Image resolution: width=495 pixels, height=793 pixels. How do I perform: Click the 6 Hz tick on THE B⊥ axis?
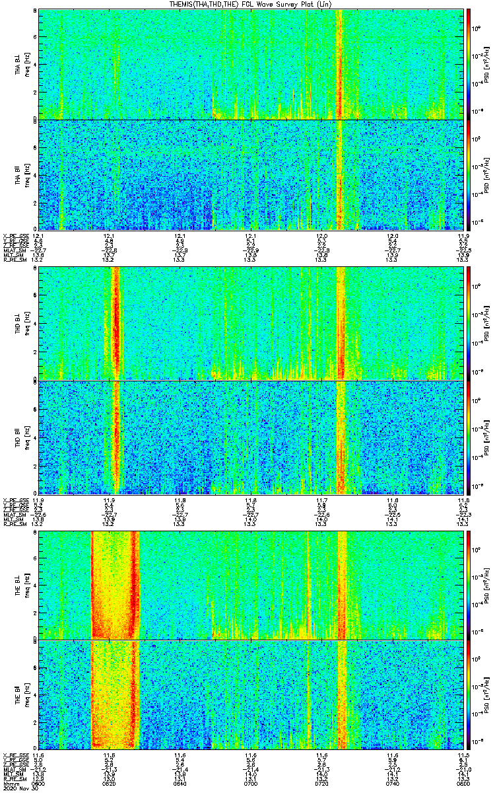click(x=34, y=558)
